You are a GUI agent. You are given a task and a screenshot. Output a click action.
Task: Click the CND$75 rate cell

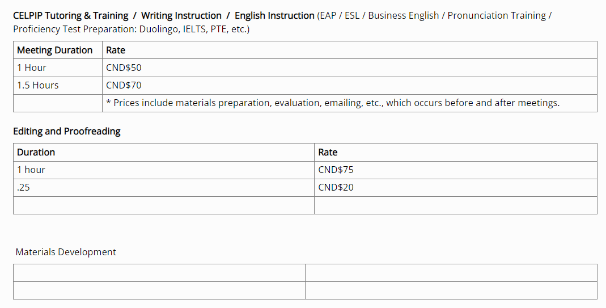(336, 170)
